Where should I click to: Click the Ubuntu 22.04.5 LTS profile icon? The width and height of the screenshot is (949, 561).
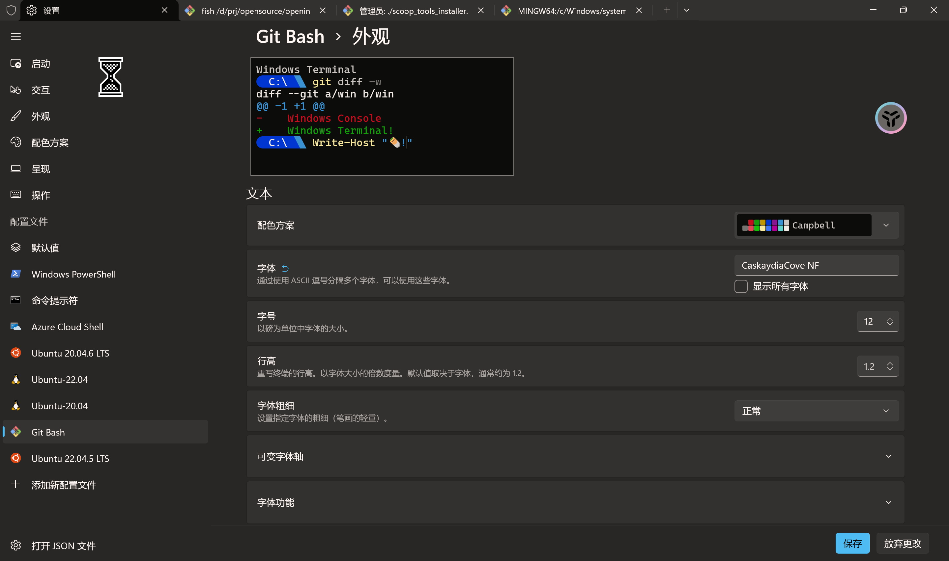point(15,458)
